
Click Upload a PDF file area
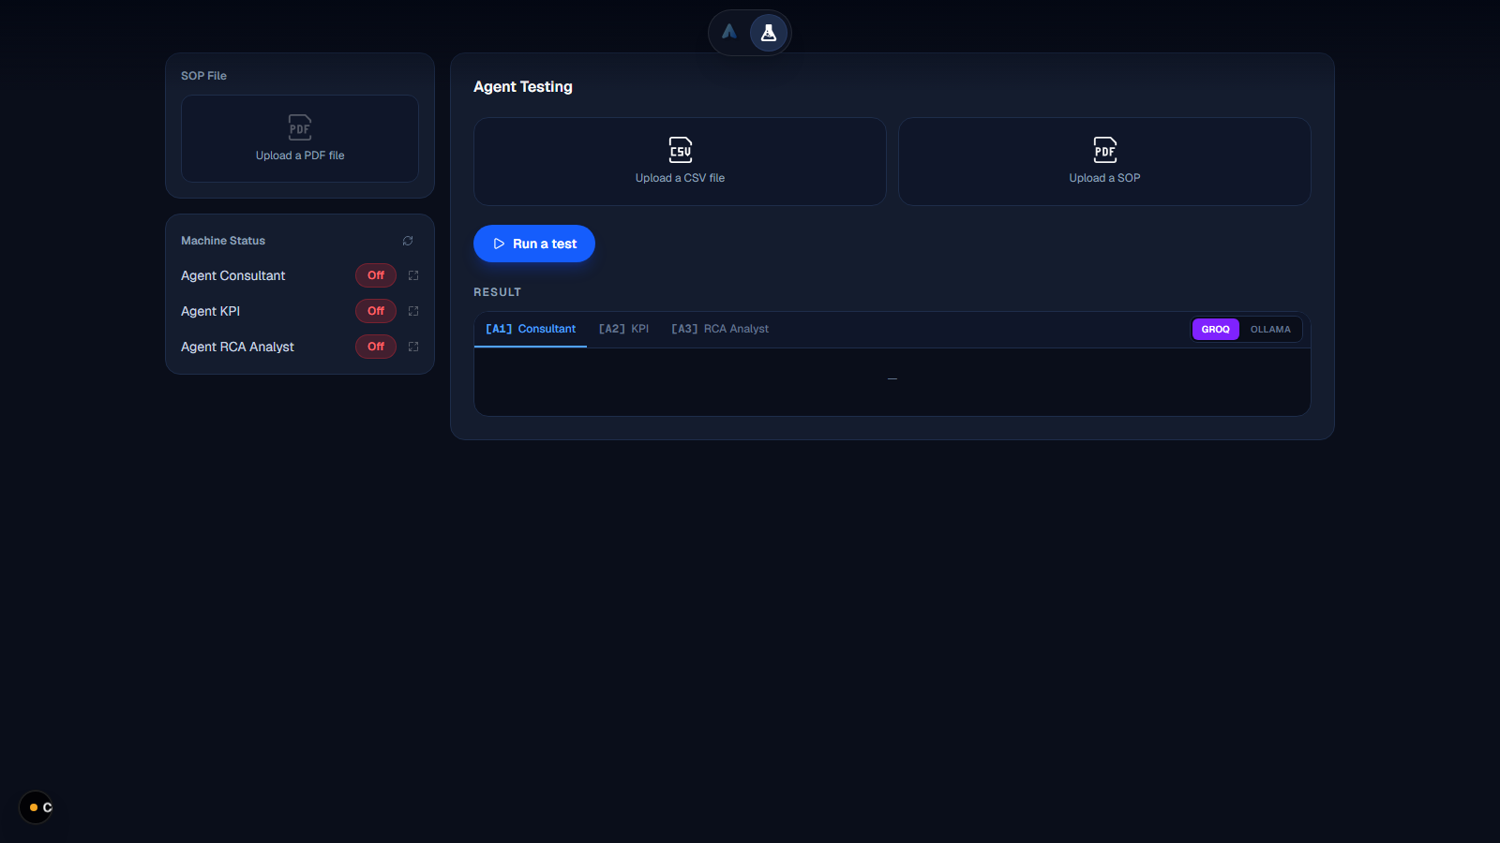[300, 139]
